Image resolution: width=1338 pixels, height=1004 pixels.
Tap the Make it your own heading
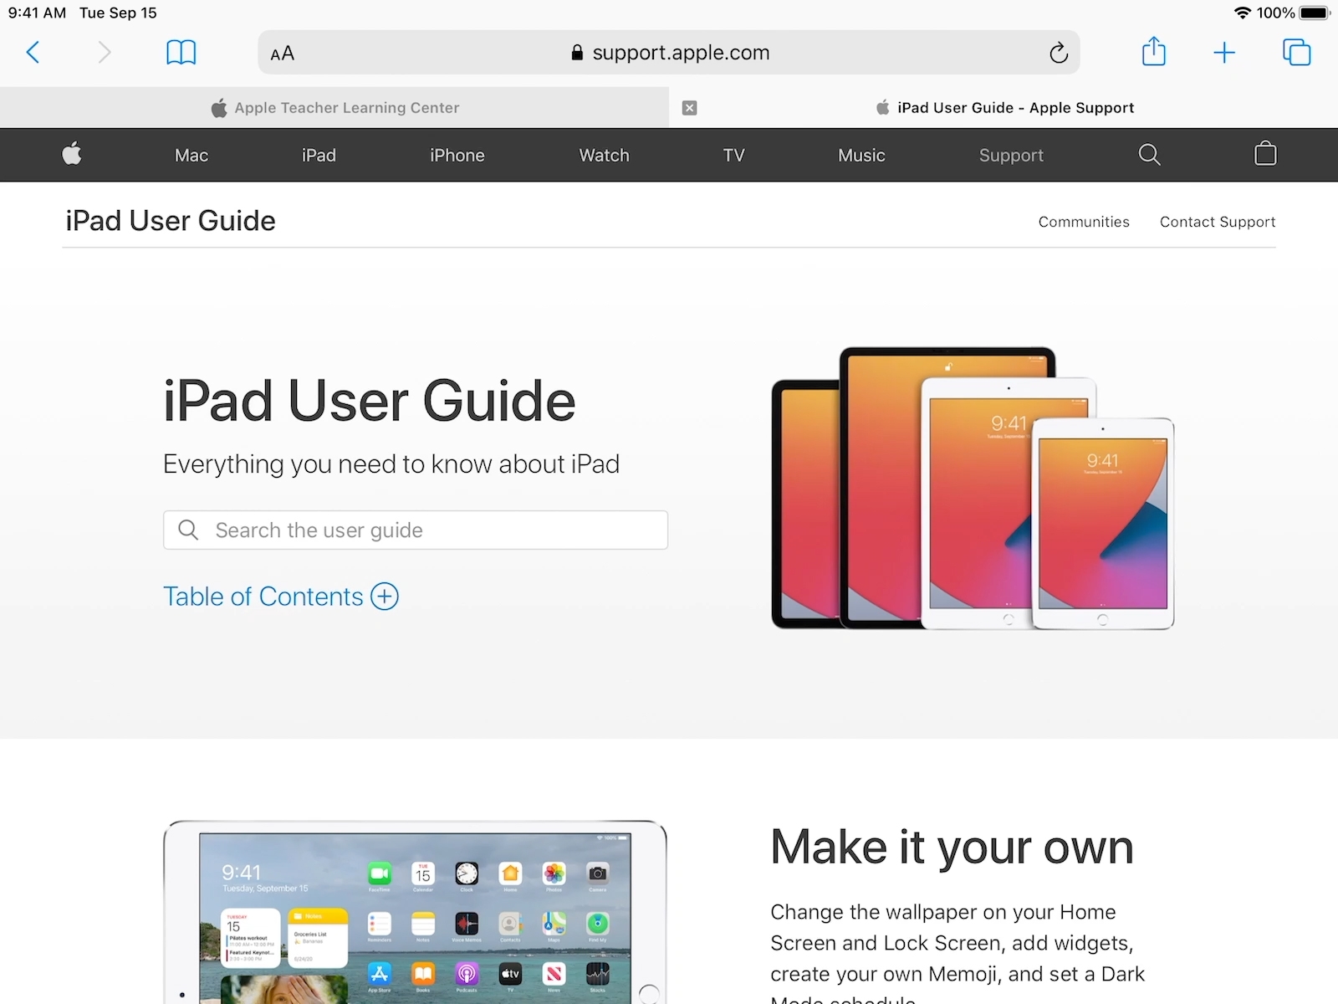(952, 847)
